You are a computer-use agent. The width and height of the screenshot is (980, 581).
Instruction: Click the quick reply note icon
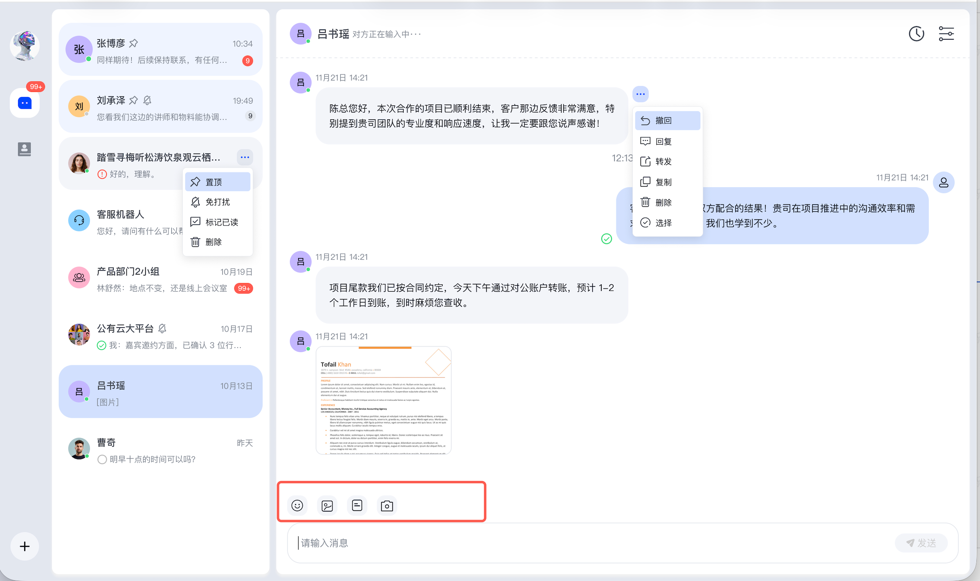(x=357, y=505)
